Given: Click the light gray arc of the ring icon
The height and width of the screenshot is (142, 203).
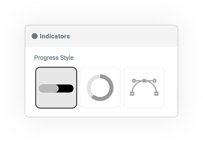Looking at the screenshot, I should click(x=89, y=84).
